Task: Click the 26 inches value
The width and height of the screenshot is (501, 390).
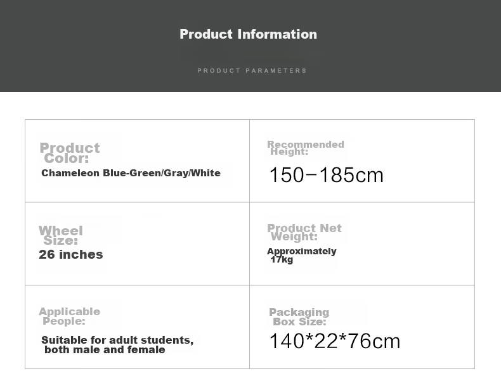Action: (71, 254)
